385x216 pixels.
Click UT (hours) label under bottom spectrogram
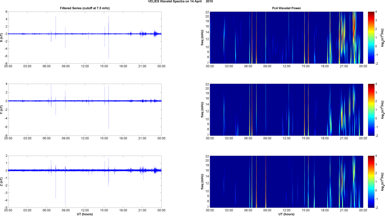click(x=286, y=214)
